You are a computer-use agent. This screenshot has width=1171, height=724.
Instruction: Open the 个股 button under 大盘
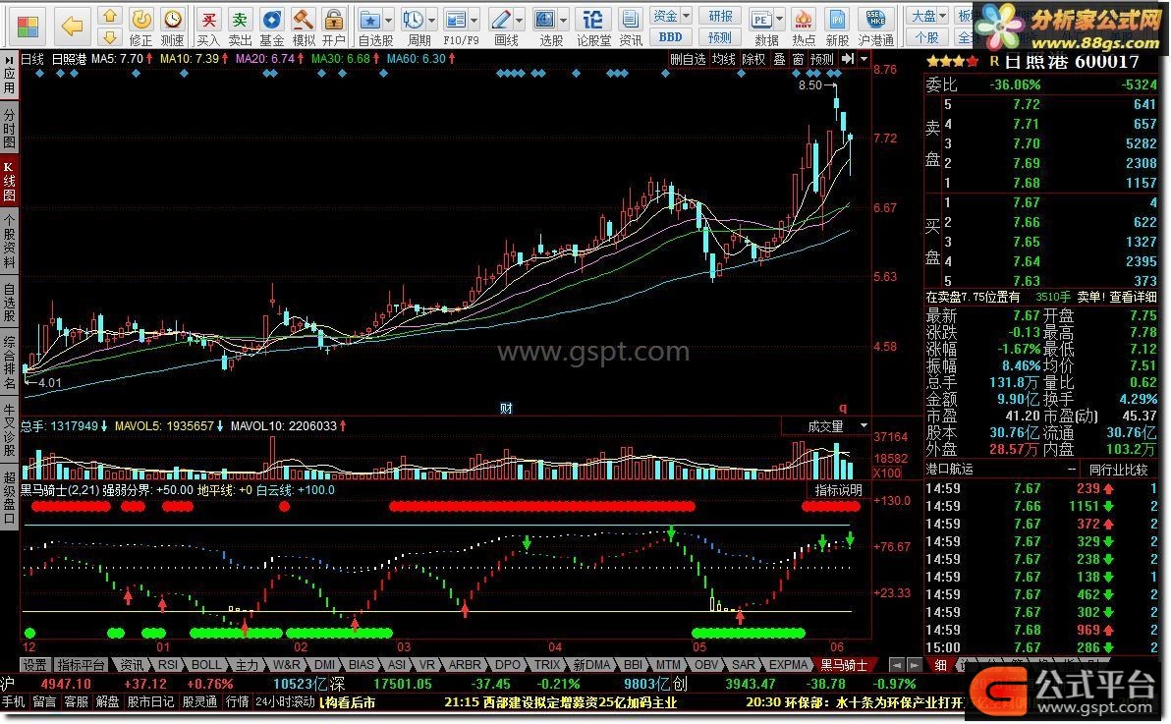[x=926, y=36]
